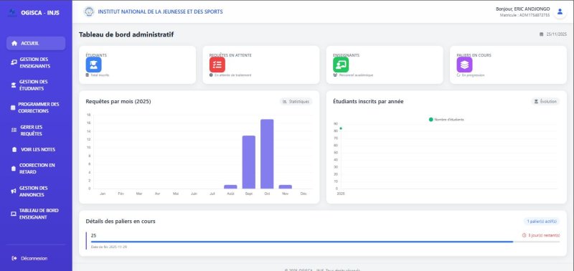The image size is (574, 271).
Task: Click the clipboard icon beside Voir les Notes
Action: 14,150
